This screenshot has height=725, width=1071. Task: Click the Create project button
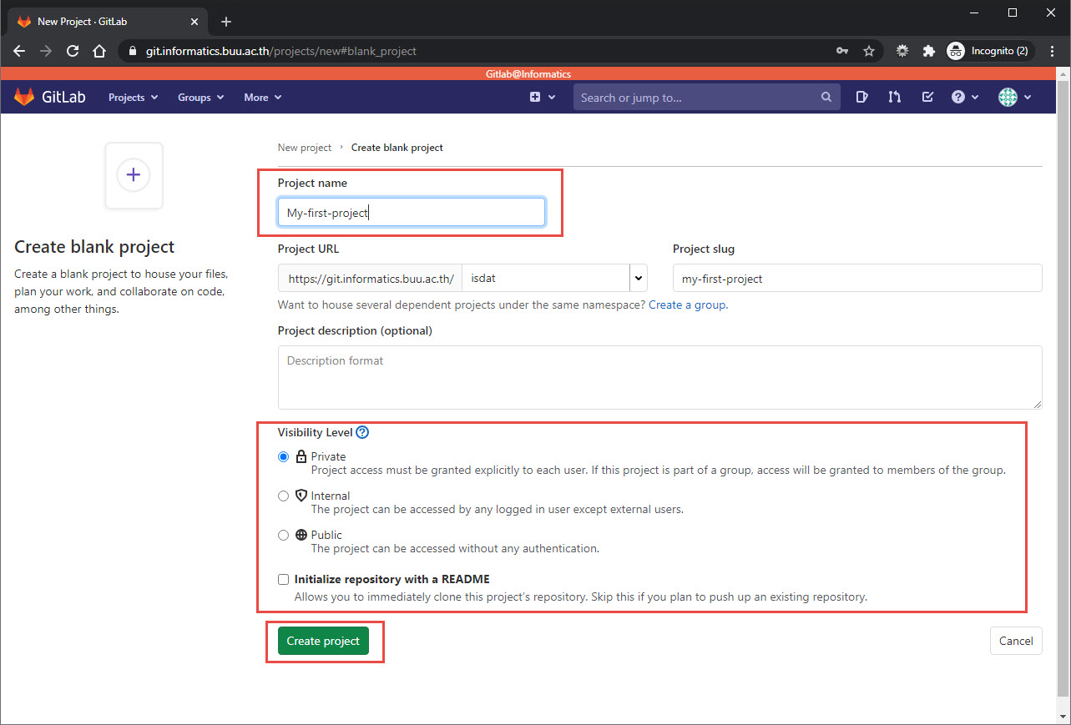(323, 641)
